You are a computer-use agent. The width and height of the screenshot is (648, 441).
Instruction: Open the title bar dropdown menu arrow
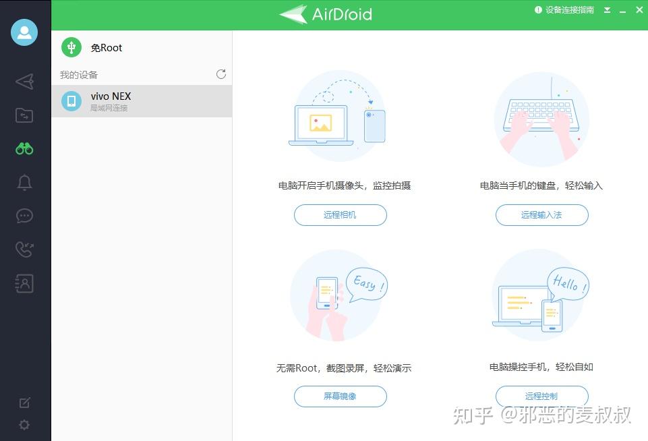click(607, 10)
